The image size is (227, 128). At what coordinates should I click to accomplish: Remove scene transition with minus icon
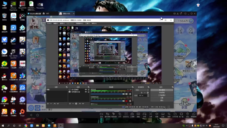click(x=145, y=93)
